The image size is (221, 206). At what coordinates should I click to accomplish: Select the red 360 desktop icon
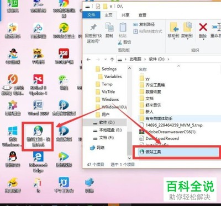[64, 56]
